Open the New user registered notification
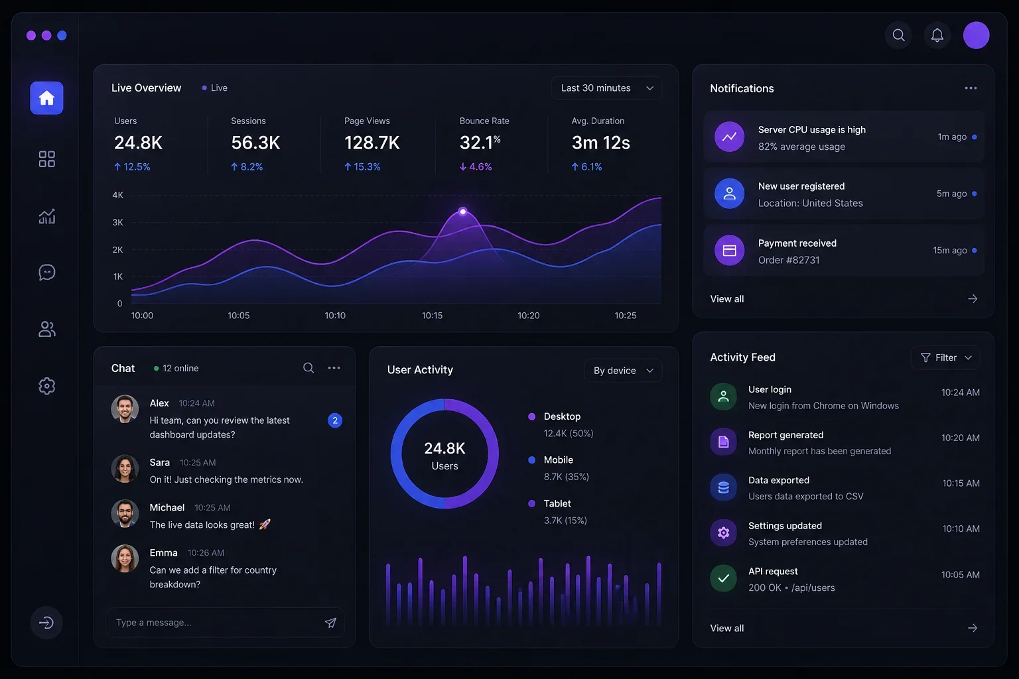 [844, 194]
